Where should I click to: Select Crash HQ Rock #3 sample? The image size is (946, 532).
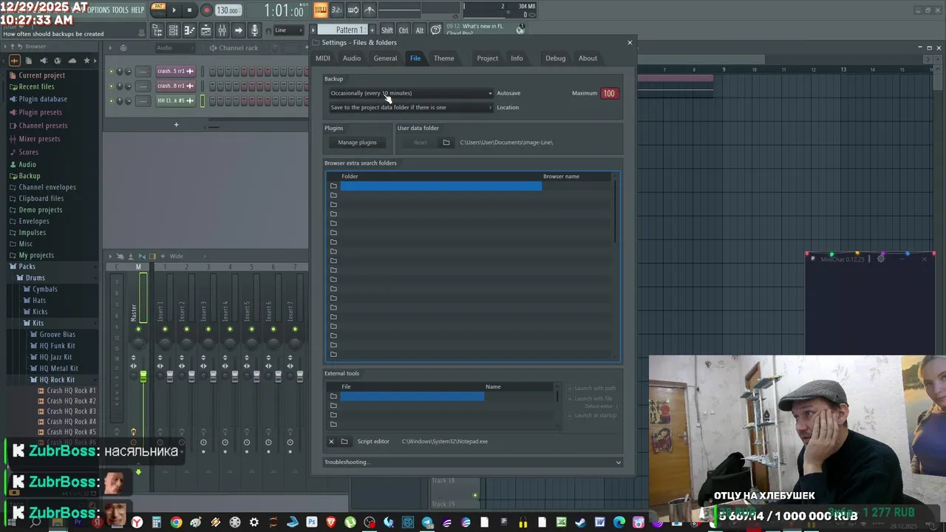pyautogui.click(x=71, y=411)
